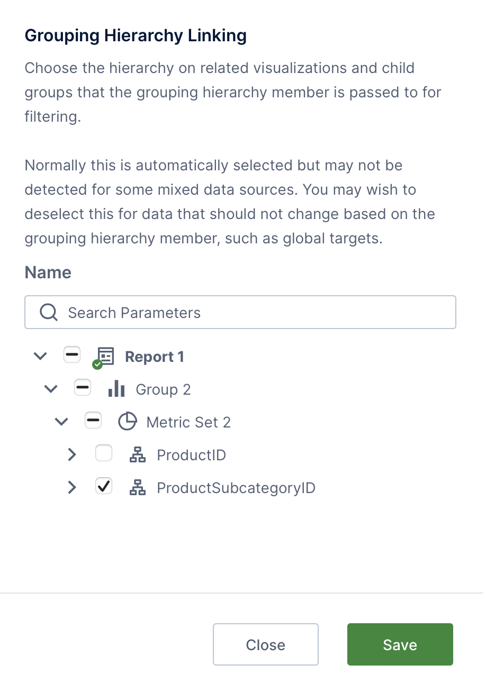Toggle the Report 1 checkbox
This screenshot has width=486, height=692.
coord(72,354)
